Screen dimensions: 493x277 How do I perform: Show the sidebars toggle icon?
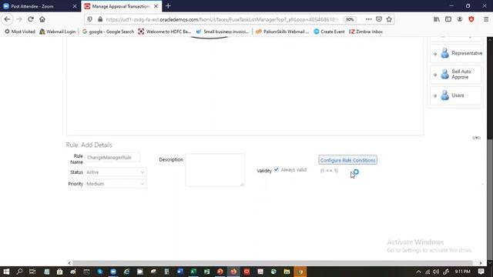point(448,19)
